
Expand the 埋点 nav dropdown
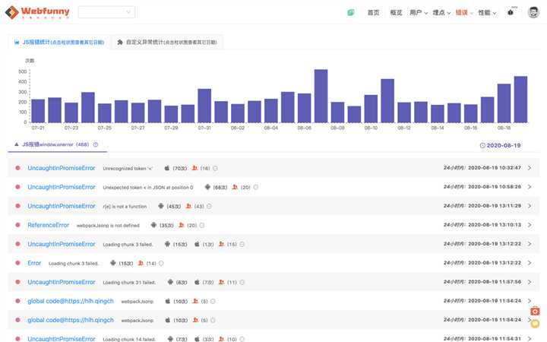[x=441, y=13]
